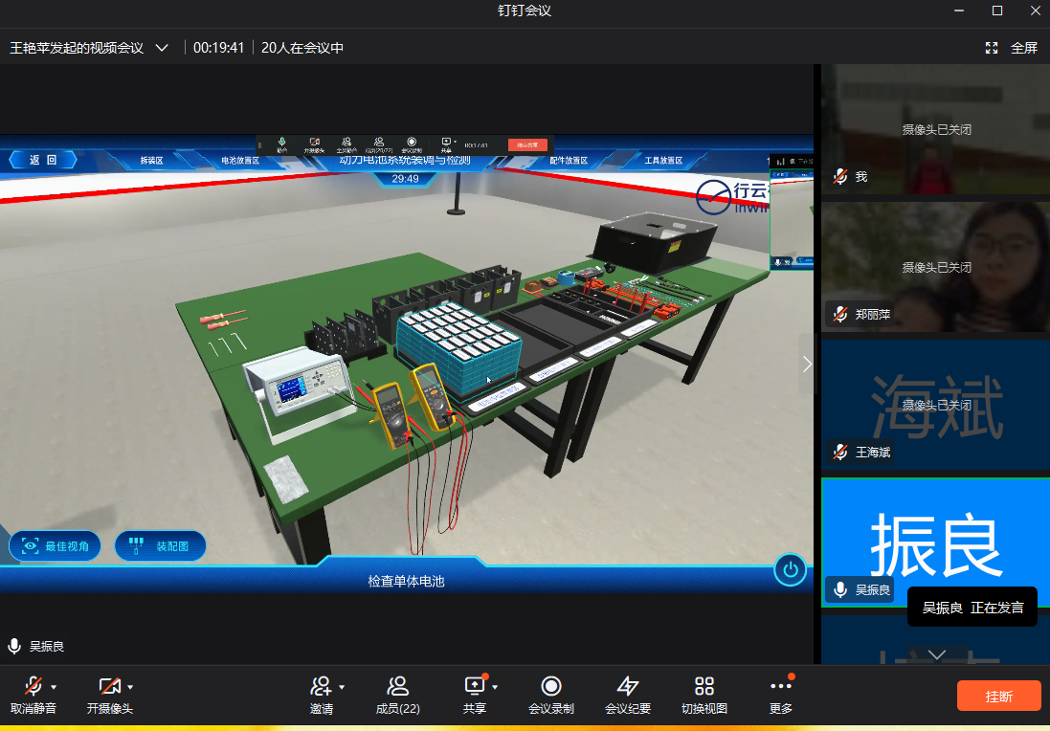1050x731 pixels.
Task: Open the 成员(22) members list
Action: 397,694
